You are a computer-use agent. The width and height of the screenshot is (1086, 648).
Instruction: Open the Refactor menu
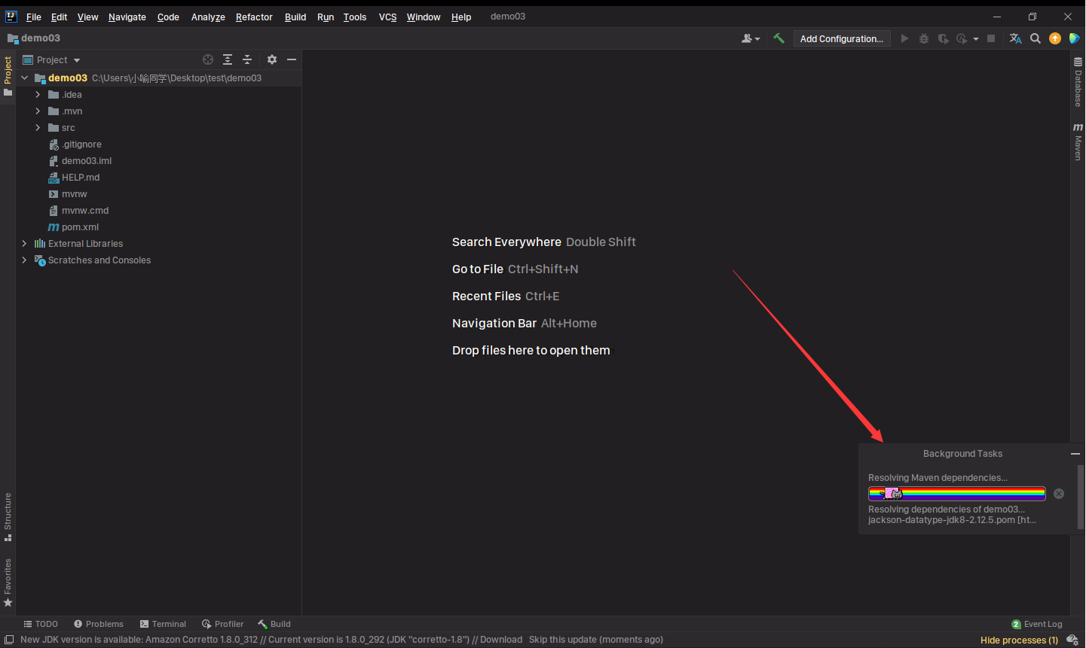[x=254, y=17]
